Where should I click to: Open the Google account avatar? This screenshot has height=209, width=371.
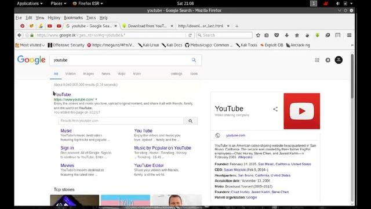(339, 60)
